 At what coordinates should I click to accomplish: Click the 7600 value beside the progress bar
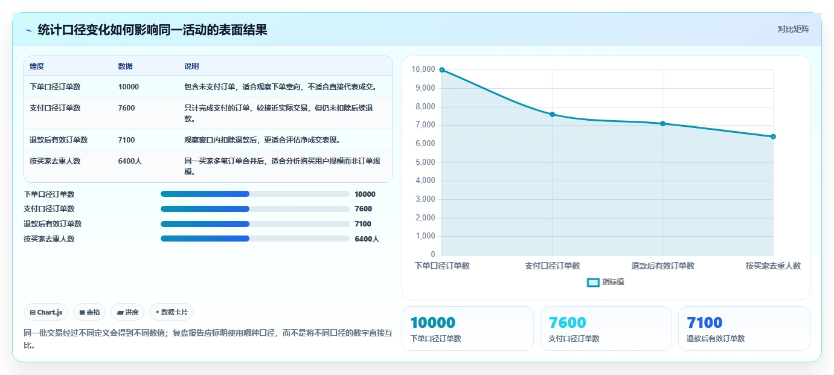[364, 209]
